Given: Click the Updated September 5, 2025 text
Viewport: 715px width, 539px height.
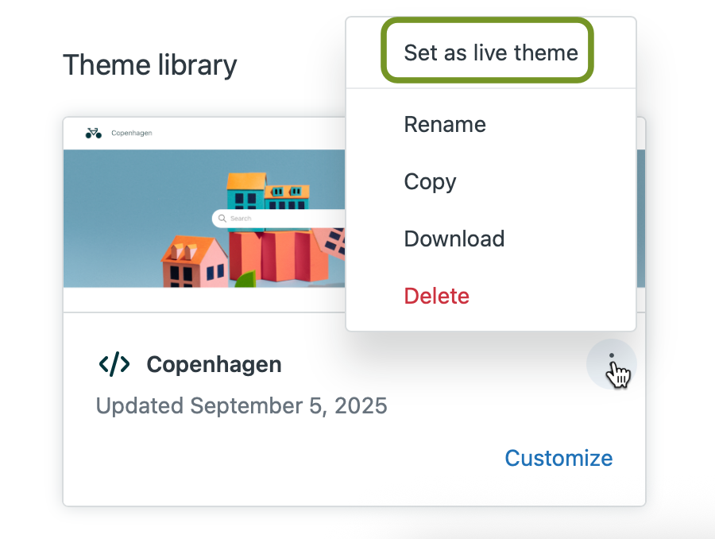Looking at the screenshot, I should point(242,406).
